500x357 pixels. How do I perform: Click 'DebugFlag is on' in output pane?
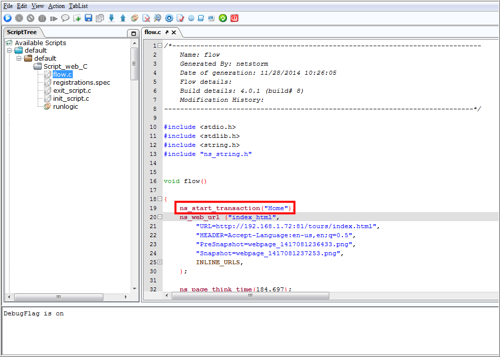click(x=34, y=314)
